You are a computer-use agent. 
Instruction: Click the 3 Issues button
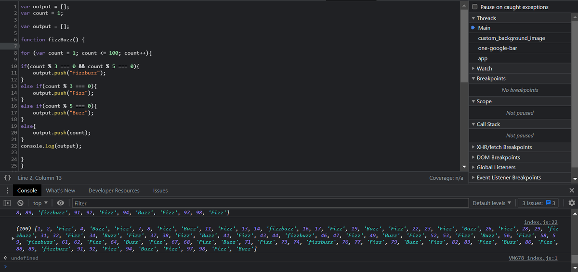click(539, 203)
